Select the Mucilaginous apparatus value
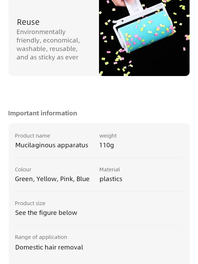The image size is (198, 264). (52, 145)
